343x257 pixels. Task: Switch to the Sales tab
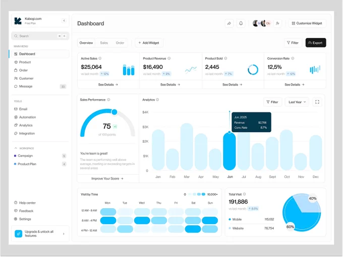click(104, 43)
